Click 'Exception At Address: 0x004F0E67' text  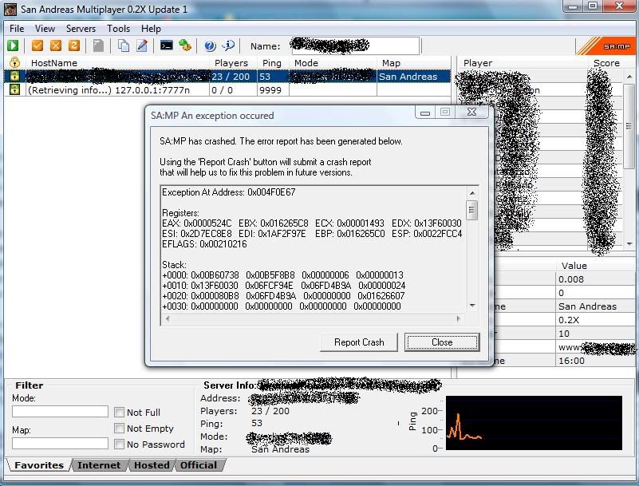(x=229, y=192)
